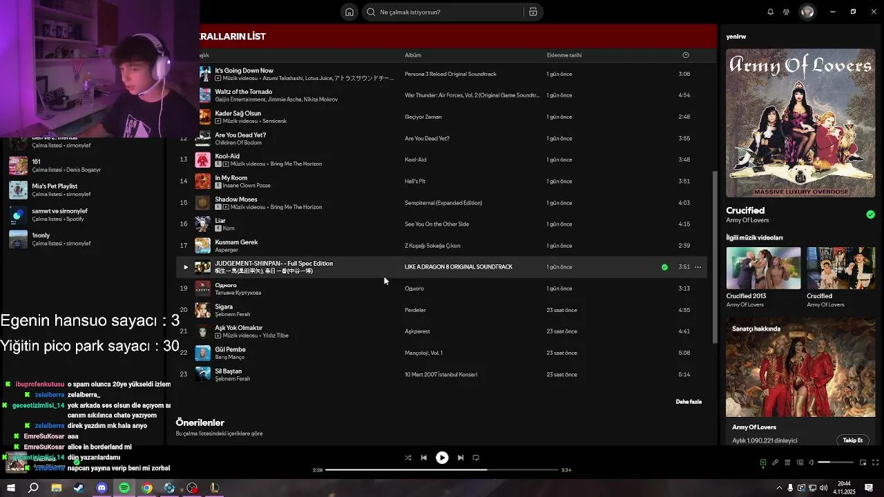The width and height of the screenshot is (884, 497).
Task: Open notifications bell icon
Action: (770, 12)
